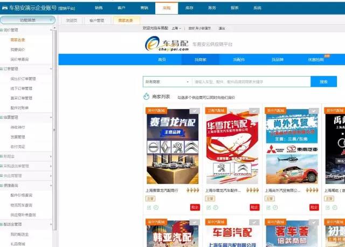The height and width of the screenshot is (247, 345).
Task: Click the red button on 赛雪龙汽配 card
Action: [195, 208]
